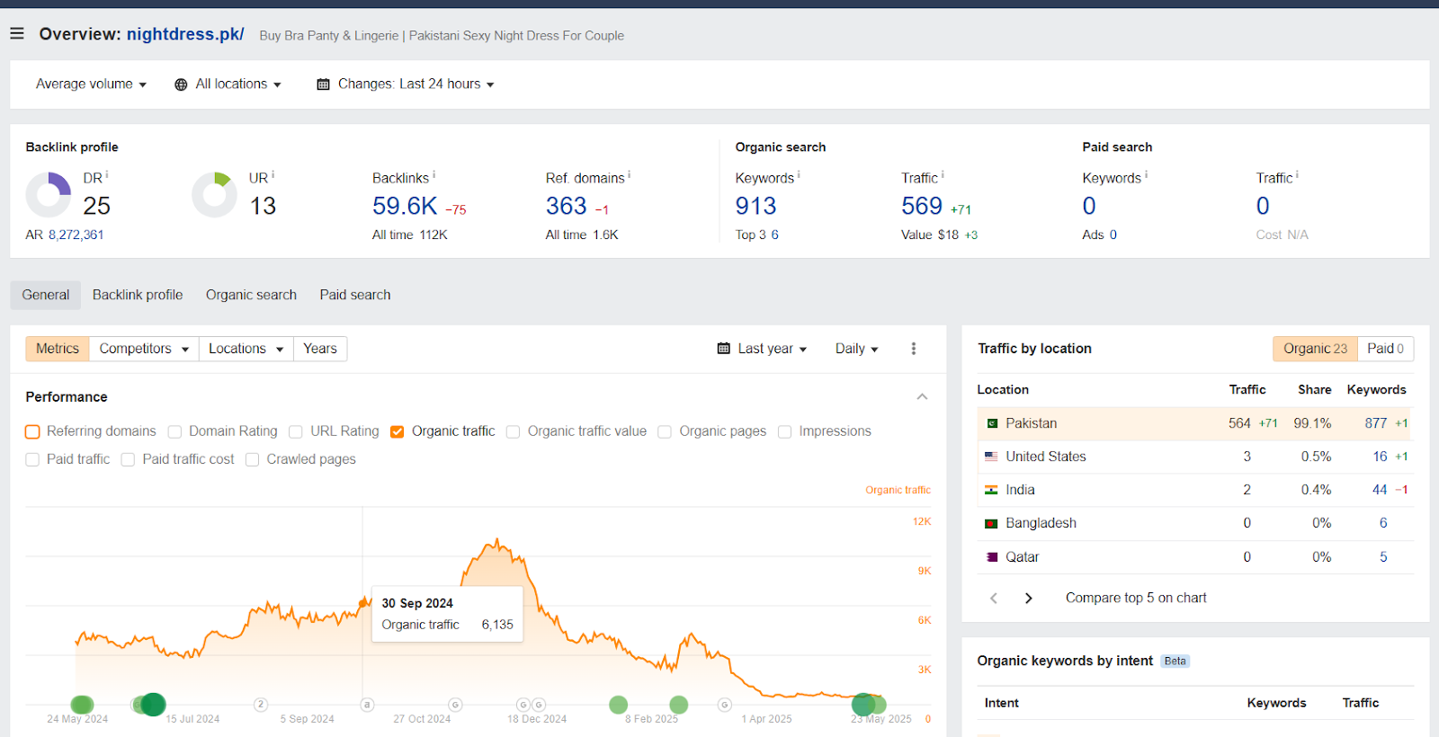The image size is (1439, 737).
Task: Open the Daily interval dropdown
Action: 856,349
